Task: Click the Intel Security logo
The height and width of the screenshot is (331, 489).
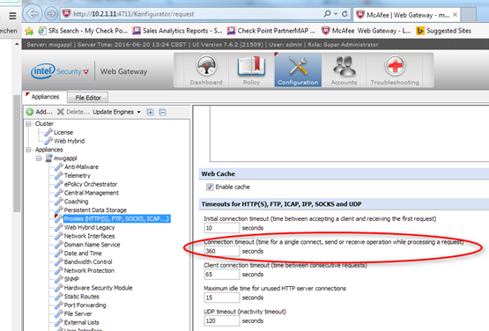Action: coord(60,71)
